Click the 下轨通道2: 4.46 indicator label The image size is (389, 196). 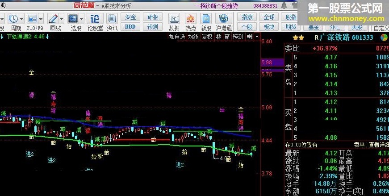[x=26, y=37]
